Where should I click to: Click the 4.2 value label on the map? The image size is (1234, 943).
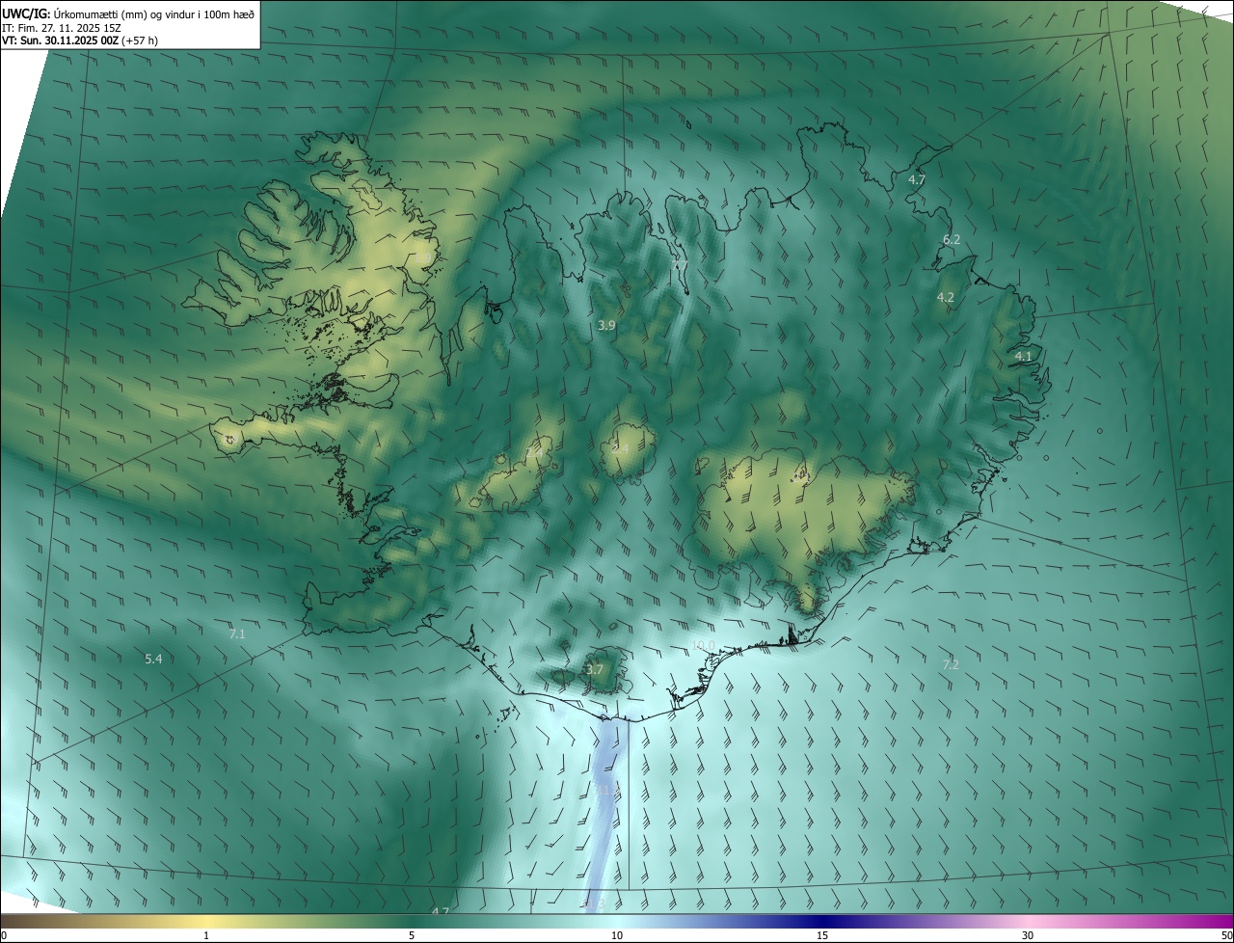(x=945, y=298)
